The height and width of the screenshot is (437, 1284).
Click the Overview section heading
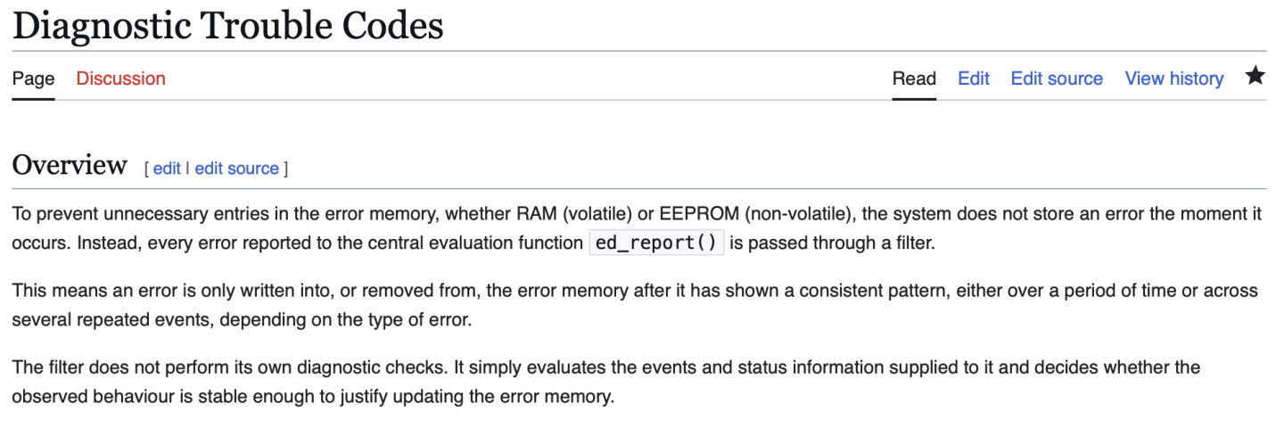click(70, 166)
